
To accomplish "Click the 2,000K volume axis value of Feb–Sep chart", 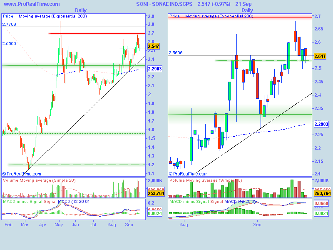I will click(x=155, y=180).
